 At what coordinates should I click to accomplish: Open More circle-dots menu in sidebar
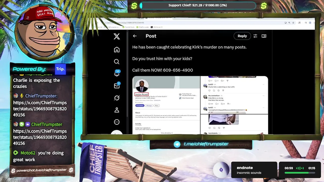coord(117,122)
